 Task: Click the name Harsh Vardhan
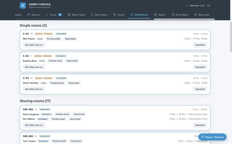pos(30,83)
